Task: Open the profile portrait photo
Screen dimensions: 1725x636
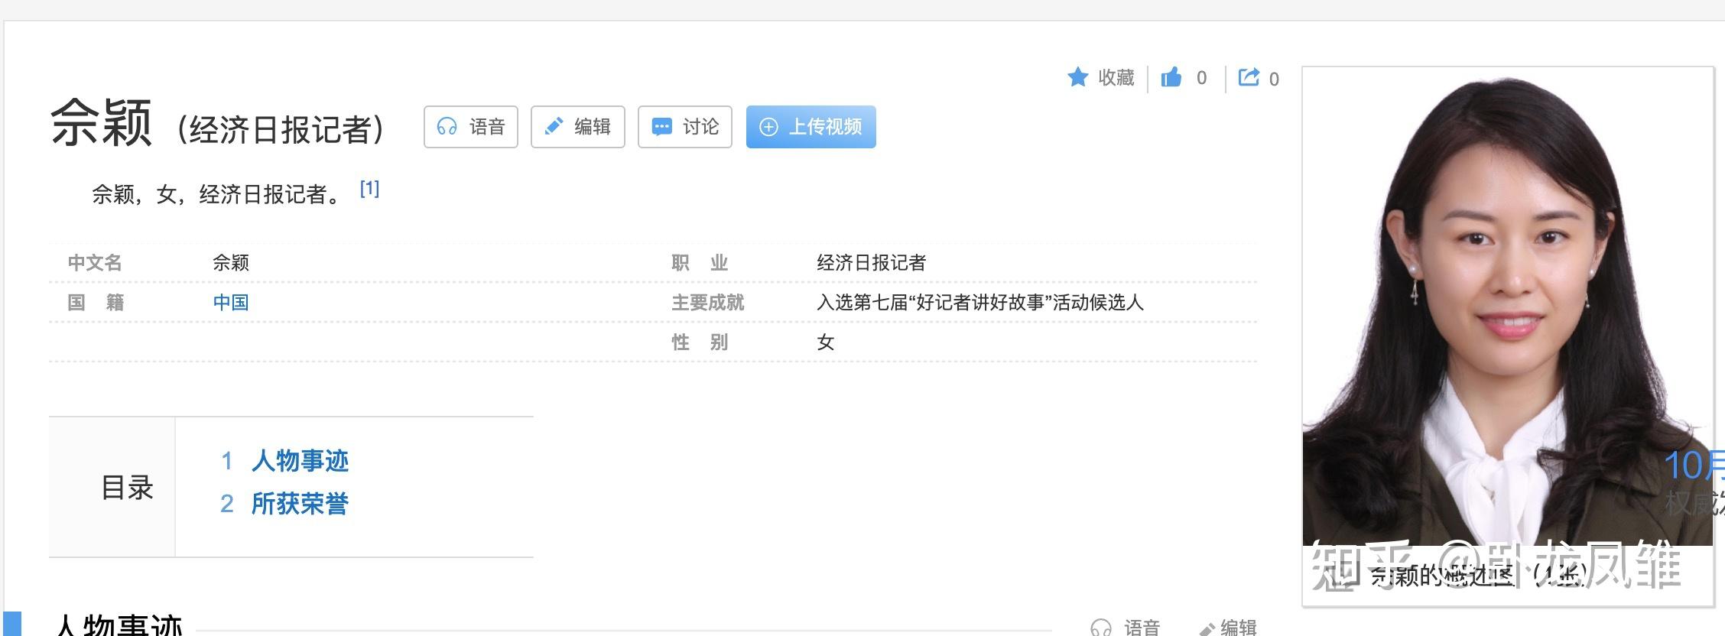Action: coord(1508,308)
